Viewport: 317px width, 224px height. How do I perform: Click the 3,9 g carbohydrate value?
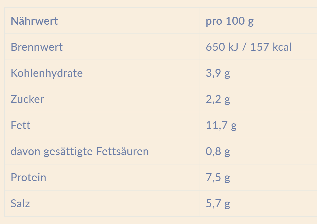218,73
